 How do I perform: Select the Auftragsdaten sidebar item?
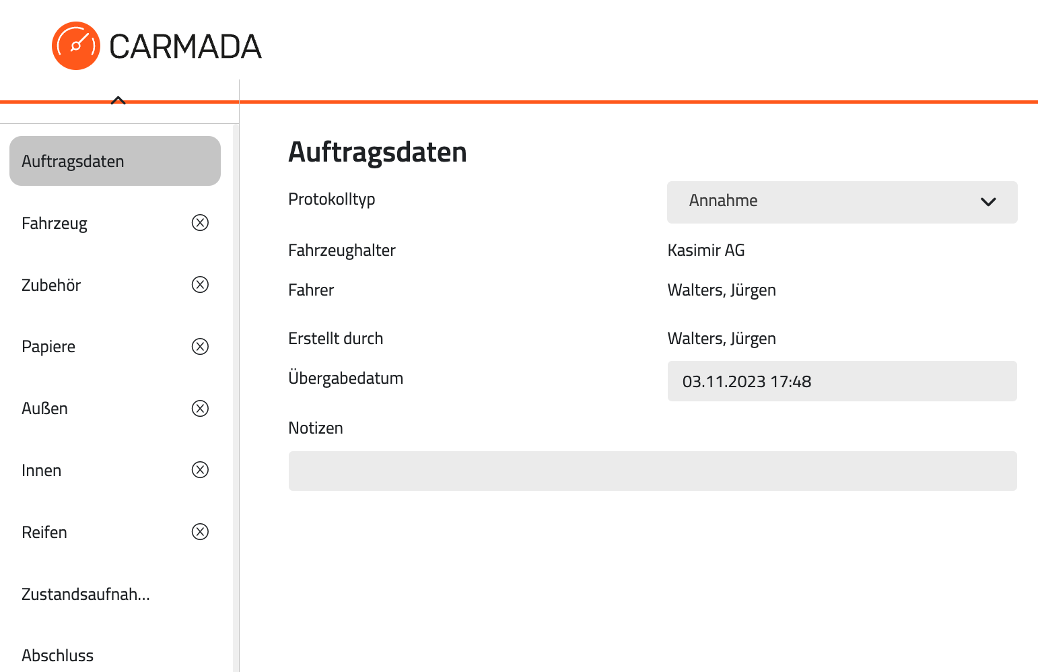[115, 161]
